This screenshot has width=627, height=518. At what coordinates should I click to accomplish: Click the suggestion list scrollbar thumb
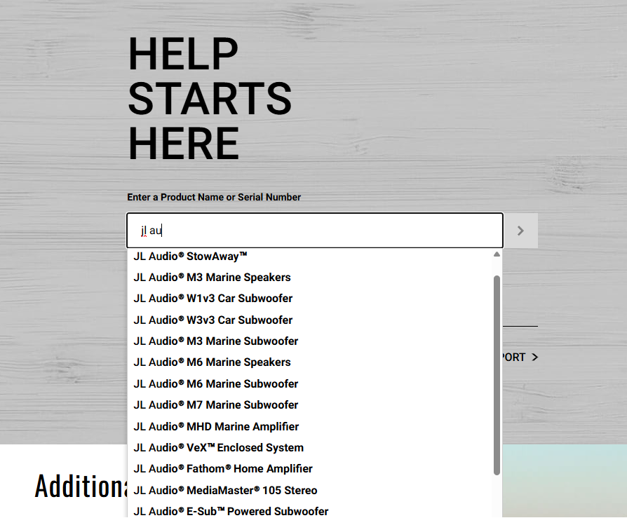click(497, 375)
